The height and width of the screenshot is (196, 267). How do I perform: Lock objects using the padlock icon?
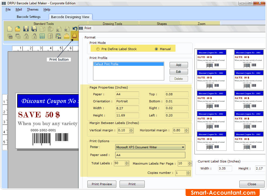click(26, 36)
